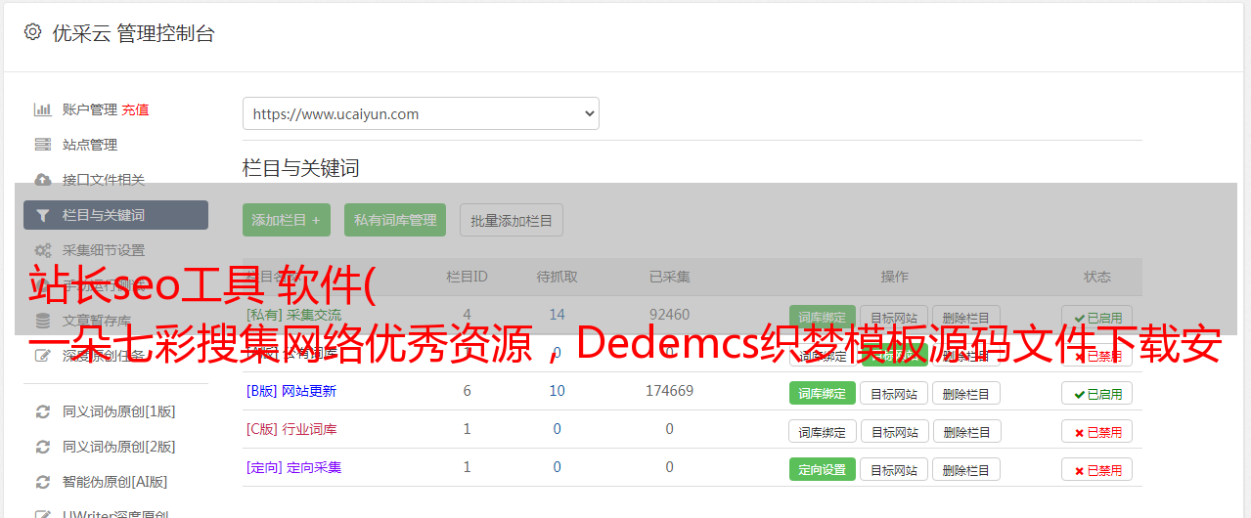Click 目标网站 for the 网站更新 row
Screen dimensions: 1251x518
click(x=894, y=393)
